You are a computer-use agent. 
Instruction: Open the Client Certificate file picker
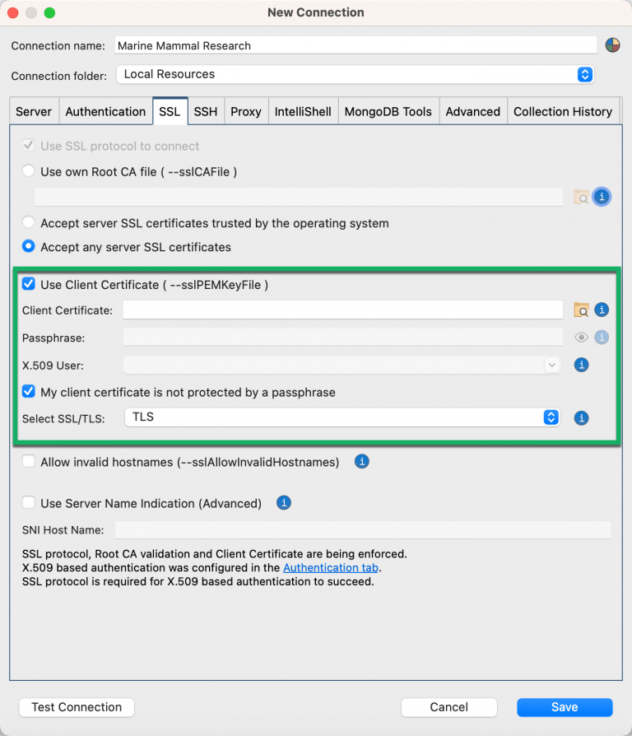581,310
